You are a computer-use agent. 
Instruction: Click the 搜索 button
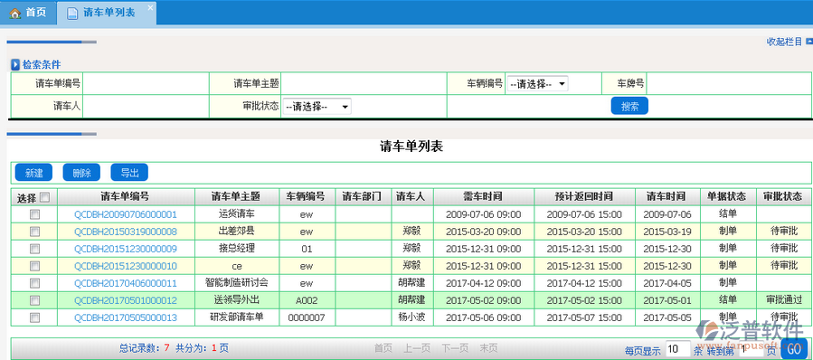point(629,107)
